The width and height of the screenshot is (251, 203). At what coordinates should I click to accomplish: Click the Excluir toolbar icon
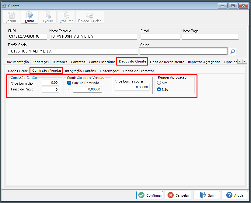[x=48, y=17]
